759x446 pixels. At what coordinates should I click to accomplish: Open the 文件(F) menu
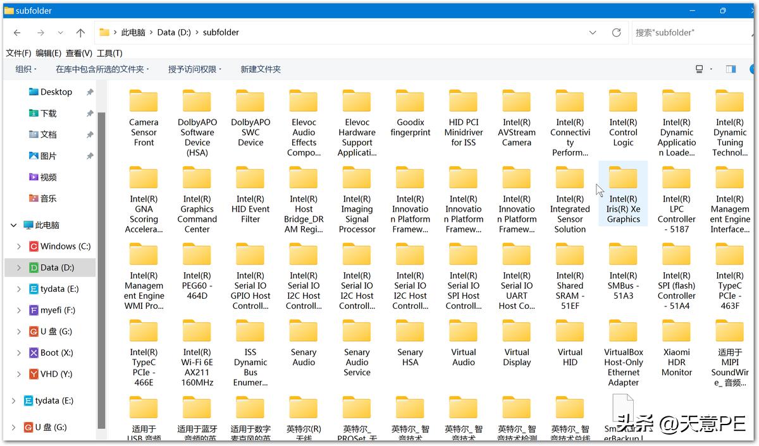[18, 53]
